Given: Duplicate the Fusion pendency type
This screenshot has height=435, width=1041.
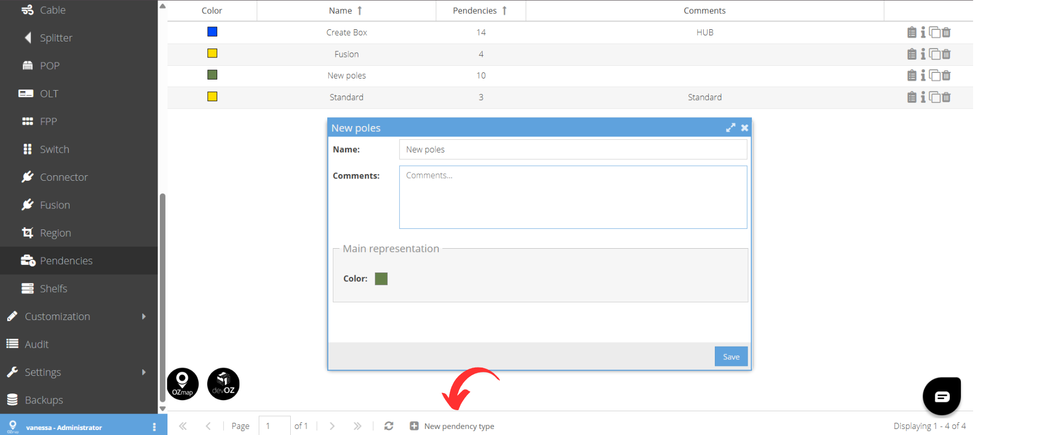Looking at the screenshot, I should tap(934, 54).
